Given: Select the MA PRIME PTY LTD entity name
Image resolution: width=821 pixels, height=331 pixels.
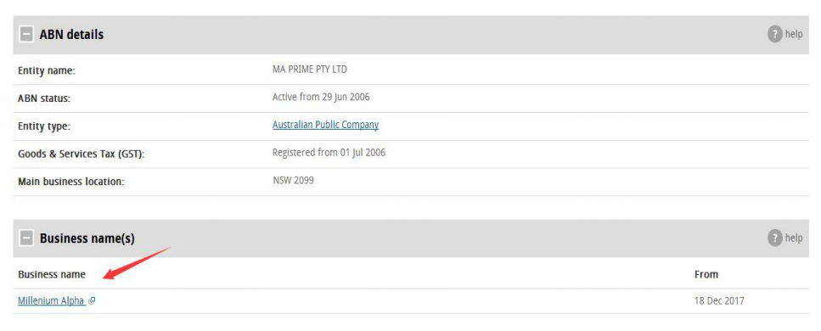Looking at the screenshot, I should [x=309, y=69].
